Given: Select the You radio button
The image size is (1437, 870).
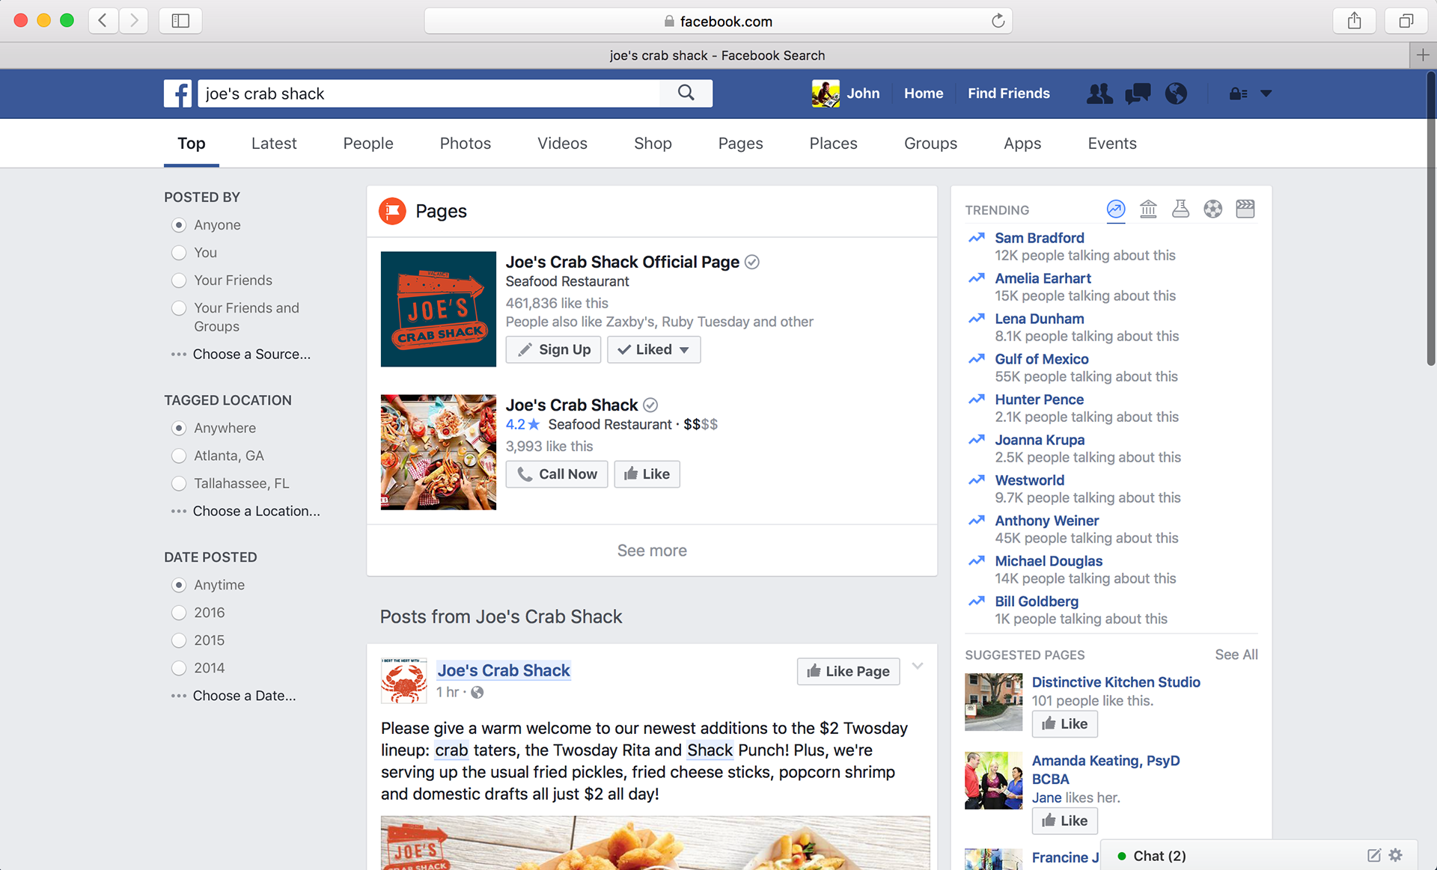Looking at the screenshot, I should [179, 253].
